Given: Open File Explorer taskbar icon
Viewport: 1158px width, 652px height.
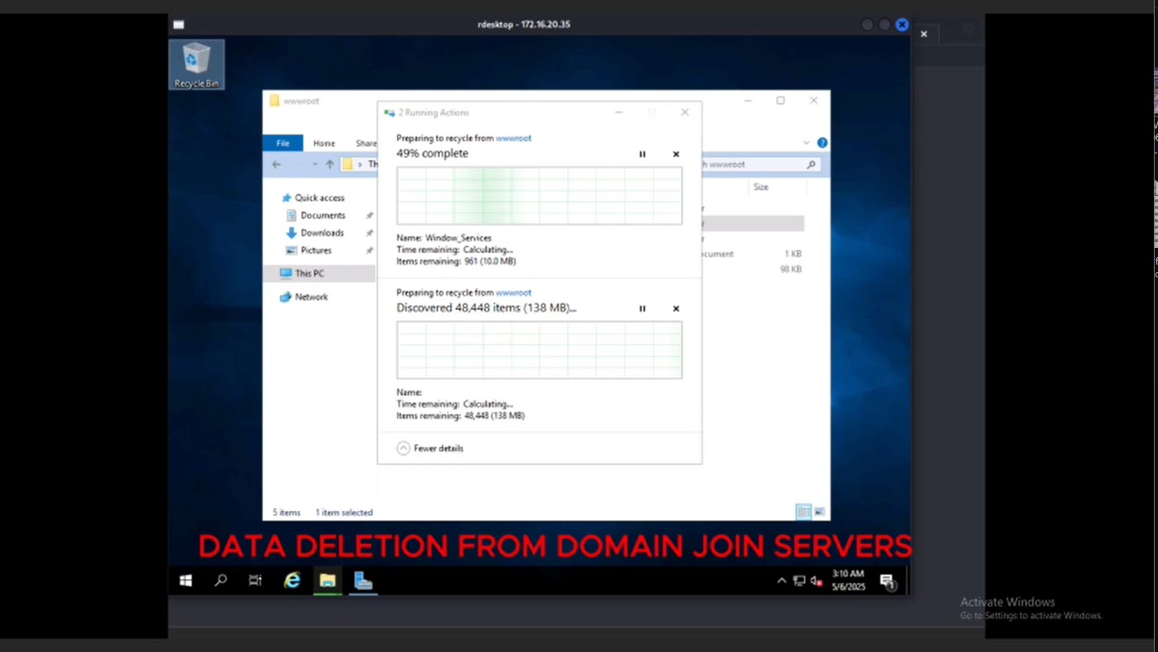Looking at the screenshot, I should coord(327,581).
